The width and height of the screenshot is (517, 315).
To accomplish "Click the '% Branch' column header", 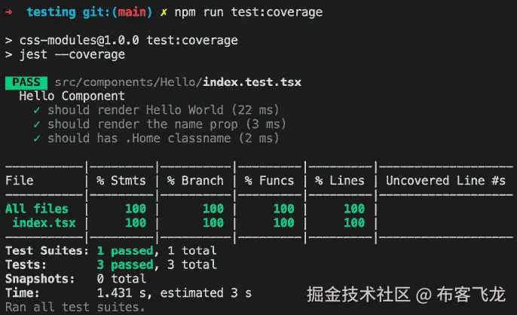I will click(195, 180).
